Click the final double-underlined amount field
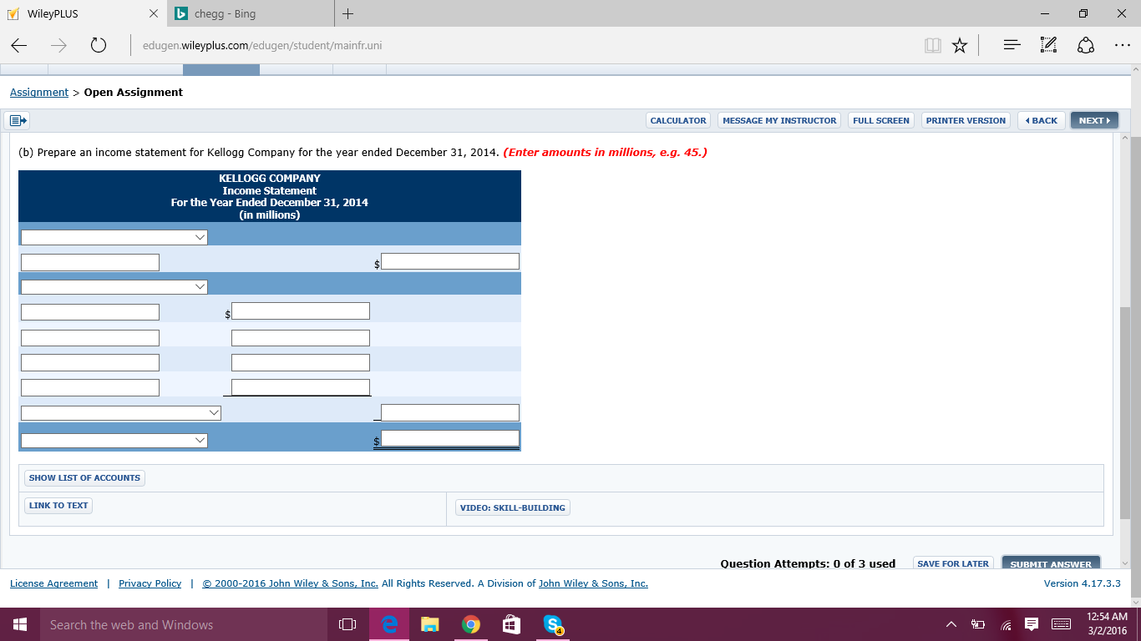Viewport: 1141px width, 641px height. 450,439
